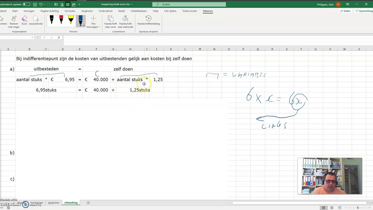Open the Customize Quick Access Toolbar dropdown

click(79, 4)
